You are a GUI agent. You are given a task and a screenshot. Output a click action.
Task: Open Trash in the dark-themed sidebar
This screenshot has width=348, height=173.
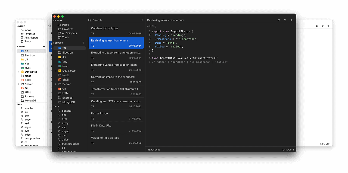pyautogui.click(x=65, y=37)
